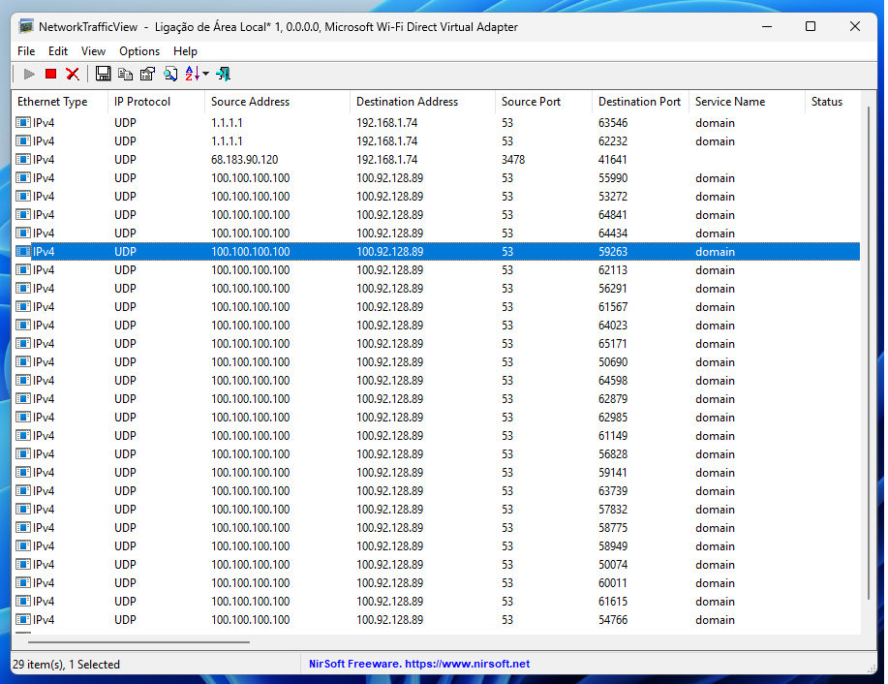Open the File menu
This screenshot has height=684, width=888.
point(26,51)
